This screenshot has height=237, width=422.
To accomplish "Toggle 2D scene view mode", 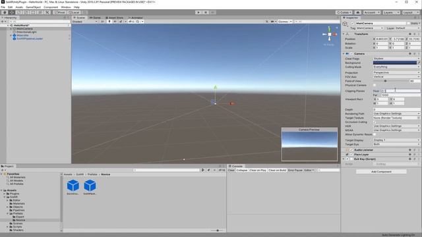I will [102, 22].
